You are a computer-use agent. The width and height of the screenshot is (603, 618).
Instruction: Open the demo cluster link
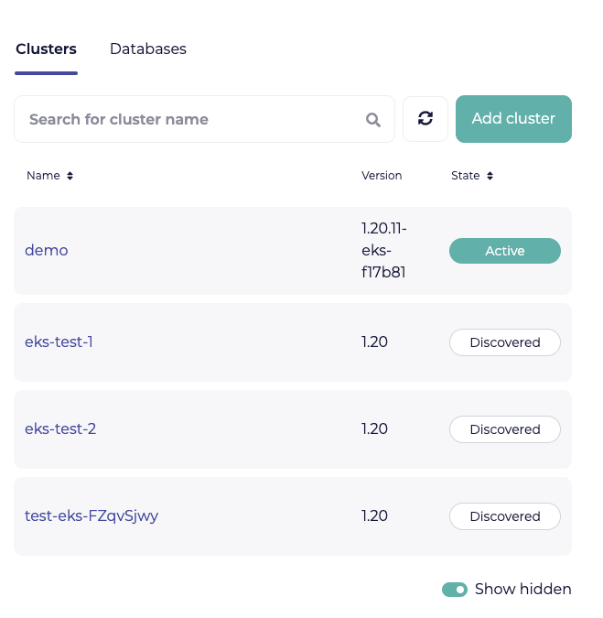[47, 250]
